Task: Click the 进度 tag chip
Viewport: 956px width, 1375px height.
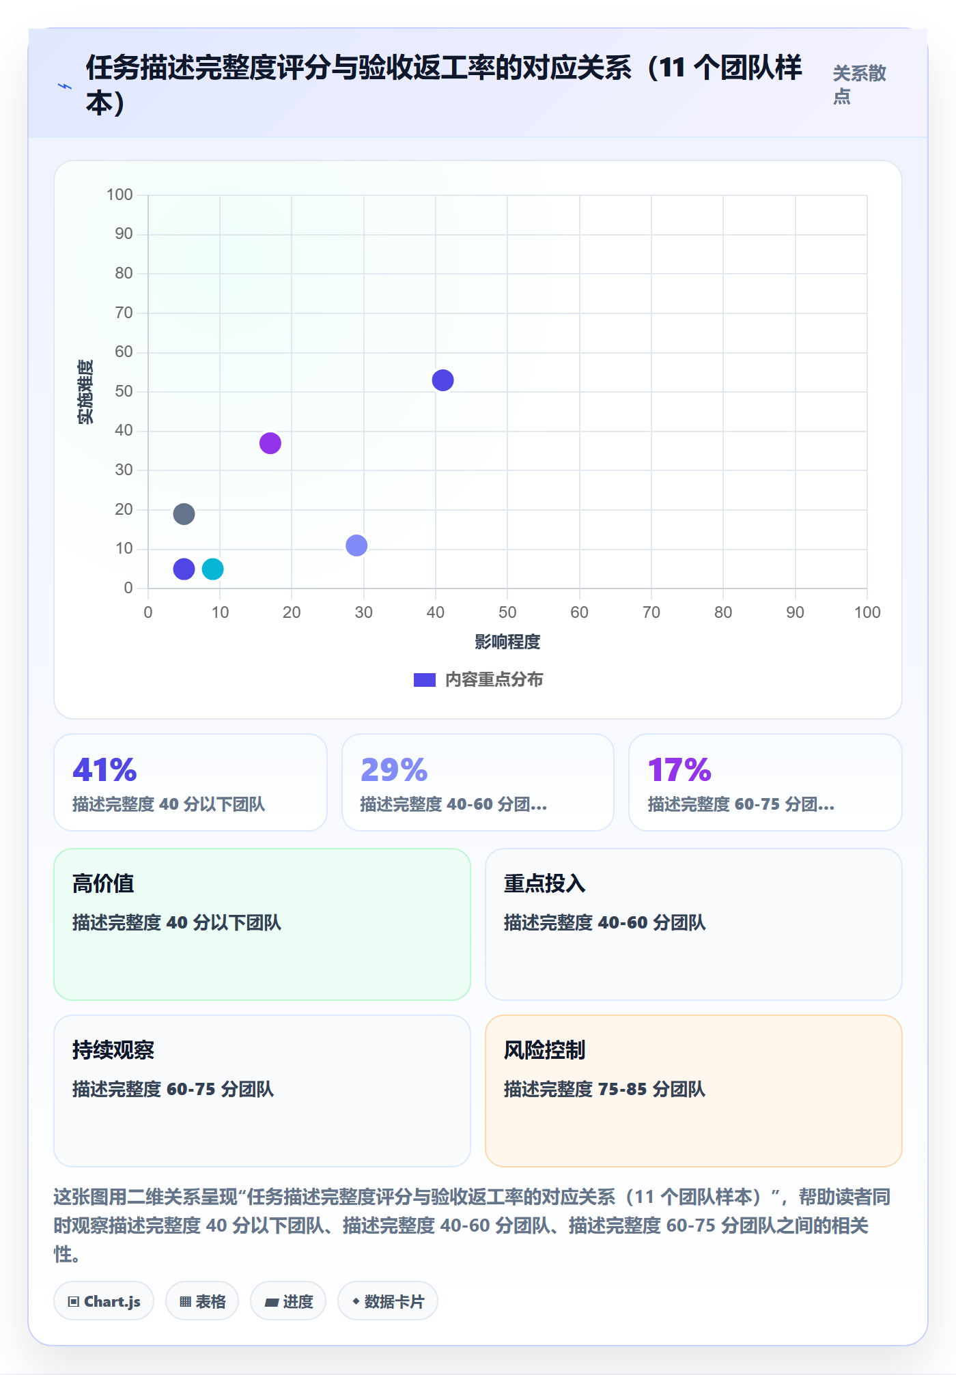Action: (x=288, y=1301)
